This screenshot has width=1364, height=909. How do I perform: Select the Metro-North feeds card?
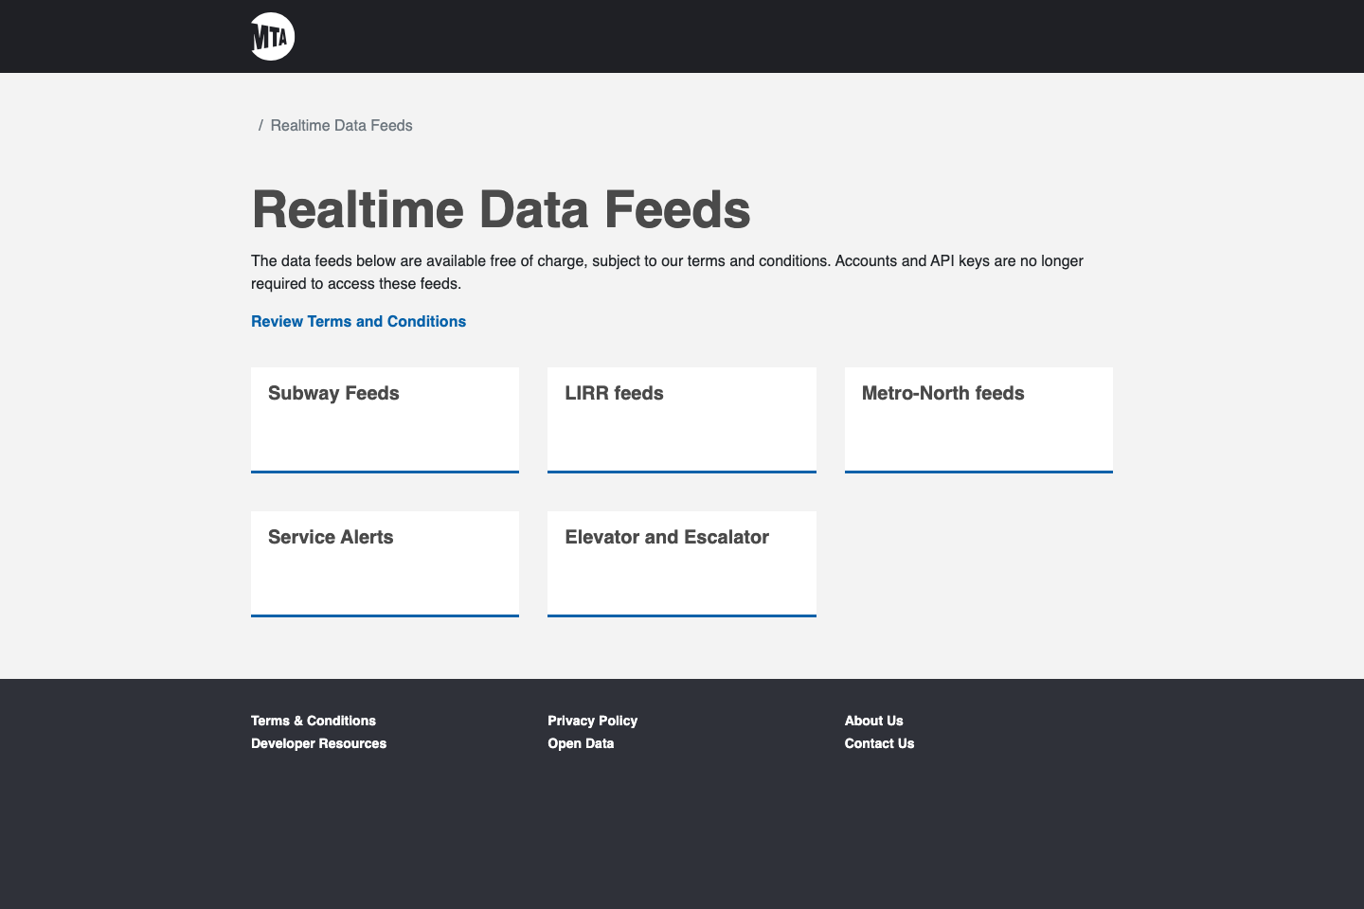978,419
